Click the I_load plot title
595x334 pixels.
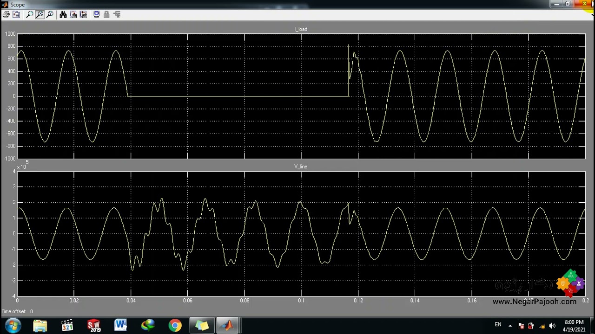[301, 29]
